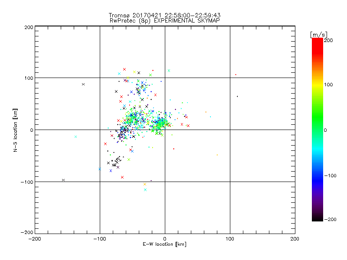This screenshot has height=260, width=347.
Task: Click the colorbar label '0' next to green
Action: pos(325,130)
